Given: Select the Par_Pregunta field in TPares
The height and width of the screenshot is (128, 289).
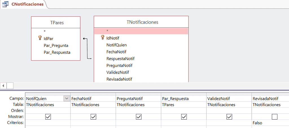Looking at the screenshot, I should [x=56, y=45].
